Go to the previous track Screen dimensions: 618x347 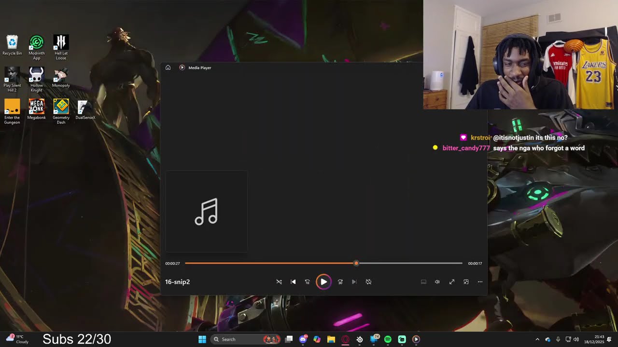point(293,282)
